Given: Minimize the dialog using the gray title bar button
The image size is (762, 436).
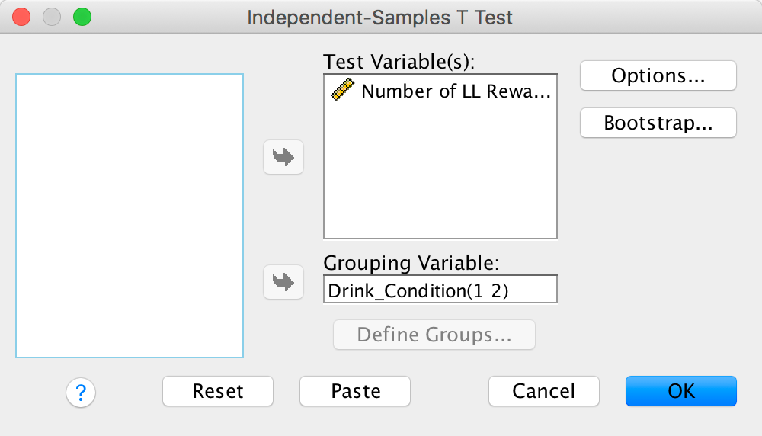Looking at the screenshot, I should point(52,16).
